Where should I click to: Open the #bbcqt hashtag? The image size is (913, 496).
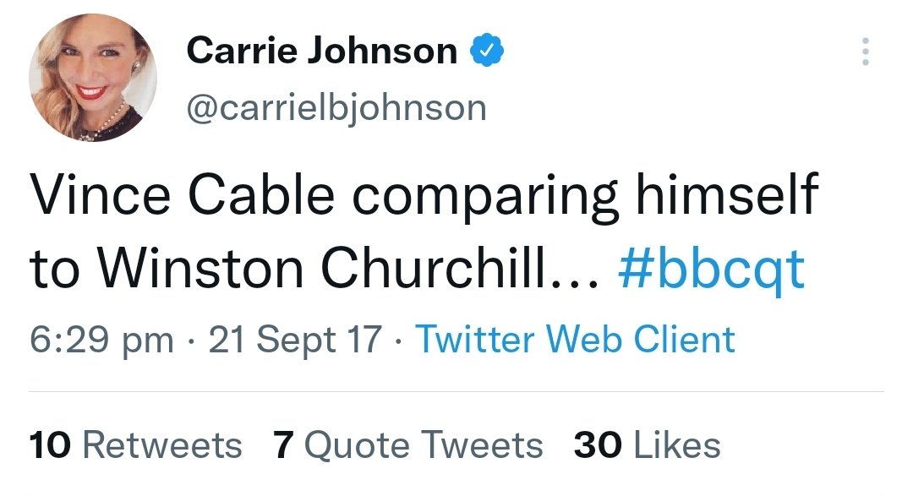point(712,270)
